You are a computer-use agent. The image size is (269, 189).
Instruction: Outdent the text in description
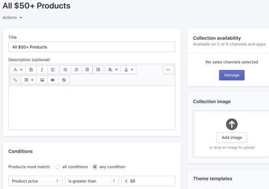pos(87,70)
